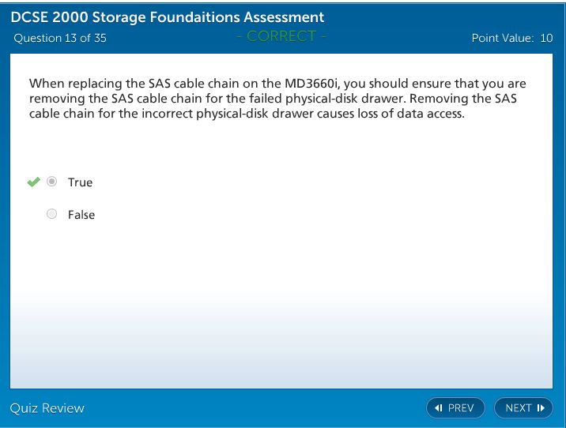Select the True radio button
Viewport: 566px width, 428px height.
pos(52,182)
